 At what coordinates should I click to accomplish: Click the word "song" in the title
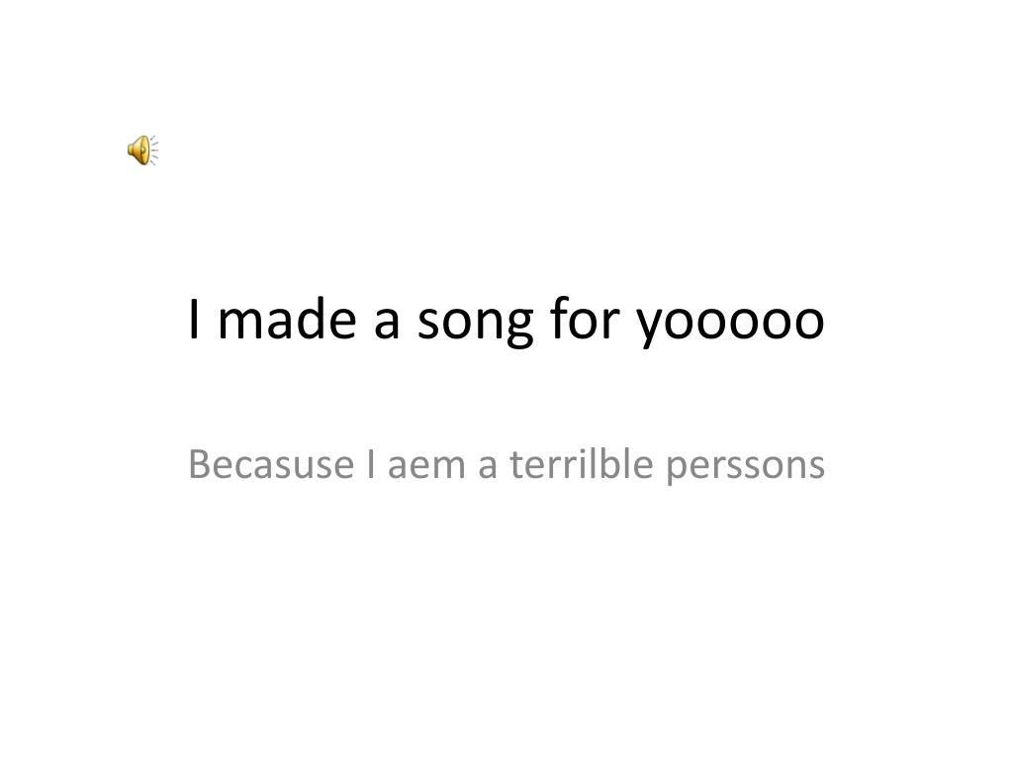475,325
